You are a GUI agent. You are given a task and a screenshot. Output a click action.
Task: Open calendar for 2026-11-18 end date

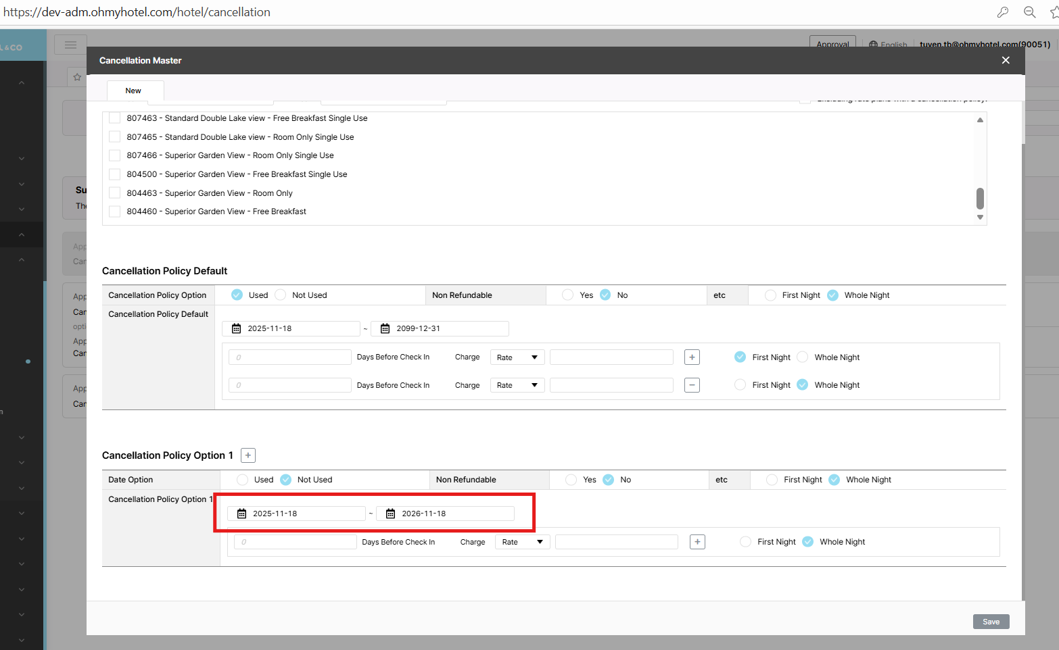click(x=391, y=514)
